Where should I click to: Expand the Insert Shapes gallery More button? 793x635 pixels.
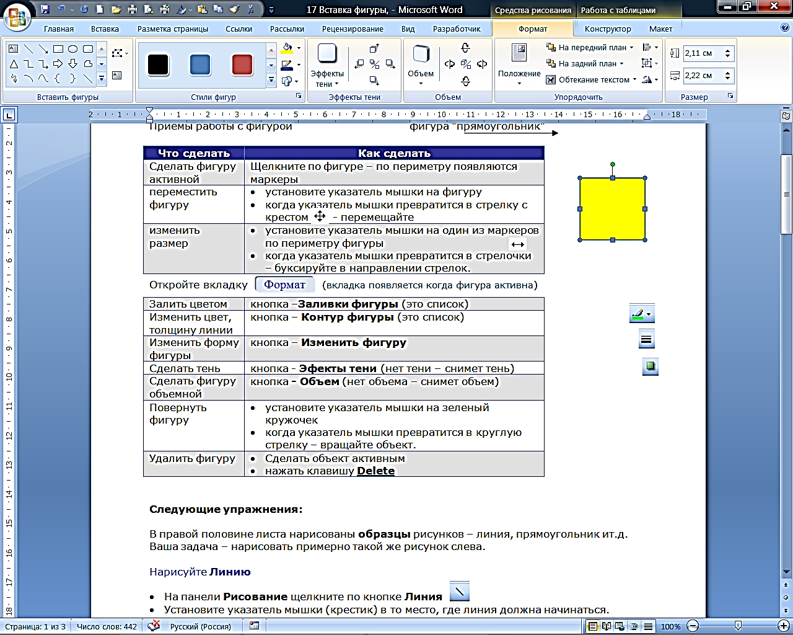102,79
